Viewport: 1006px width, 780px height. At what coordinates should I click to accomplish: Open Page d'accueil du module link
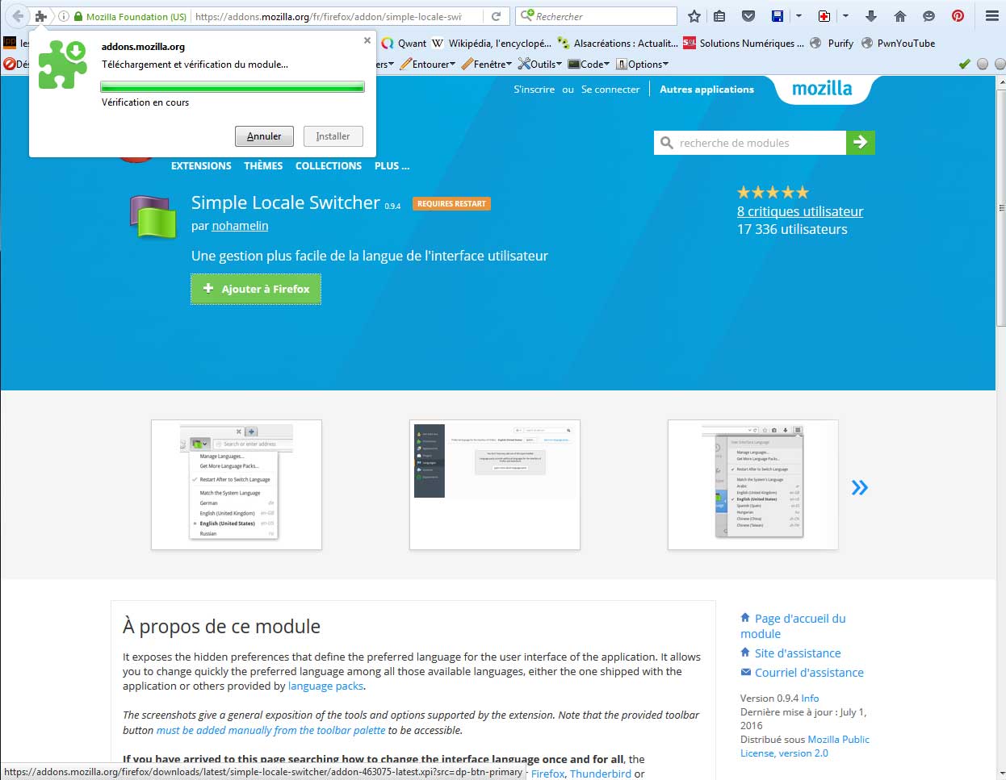793,626
